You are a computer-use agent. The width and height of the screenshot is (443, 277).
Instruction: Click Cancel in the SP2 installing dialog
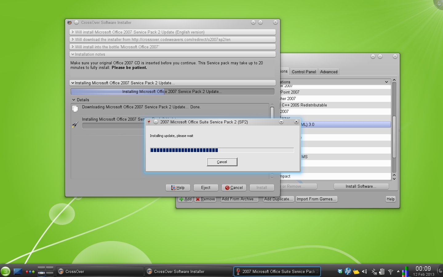tap(222, 162)
